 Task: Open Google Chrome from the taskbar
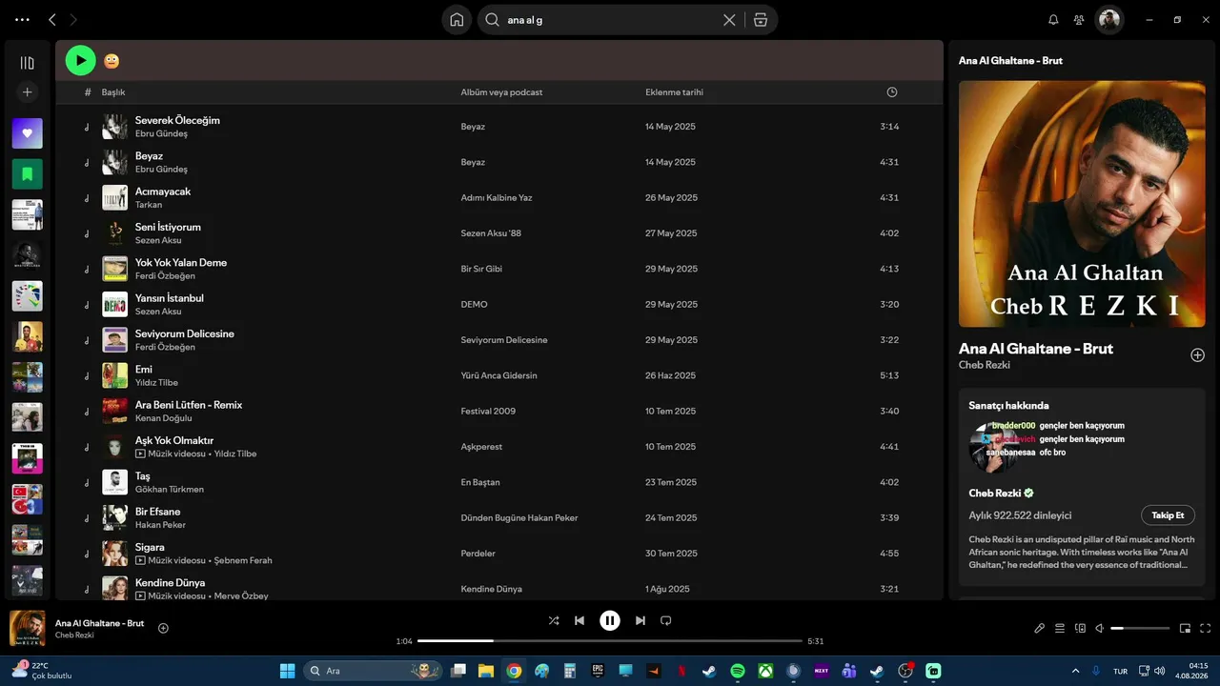pos(514,671)
